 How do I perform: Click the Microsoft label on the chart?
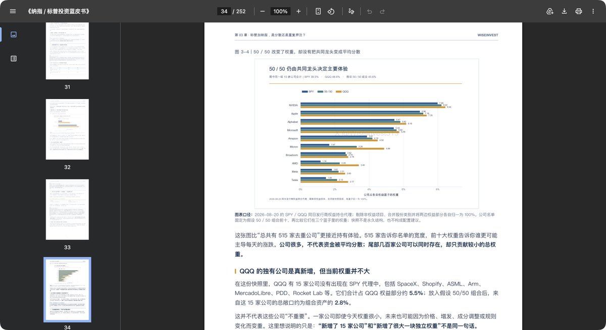(293, 130)
